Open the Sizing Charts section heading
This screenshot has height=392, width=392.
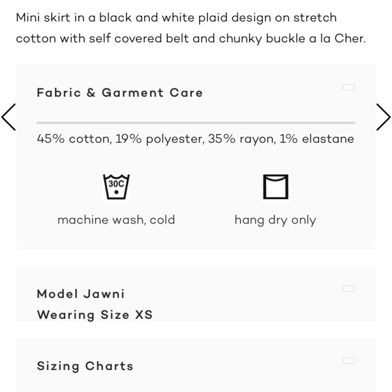[85, 366]
